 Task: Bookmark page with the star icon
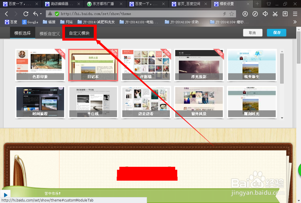tap(232, 14)
